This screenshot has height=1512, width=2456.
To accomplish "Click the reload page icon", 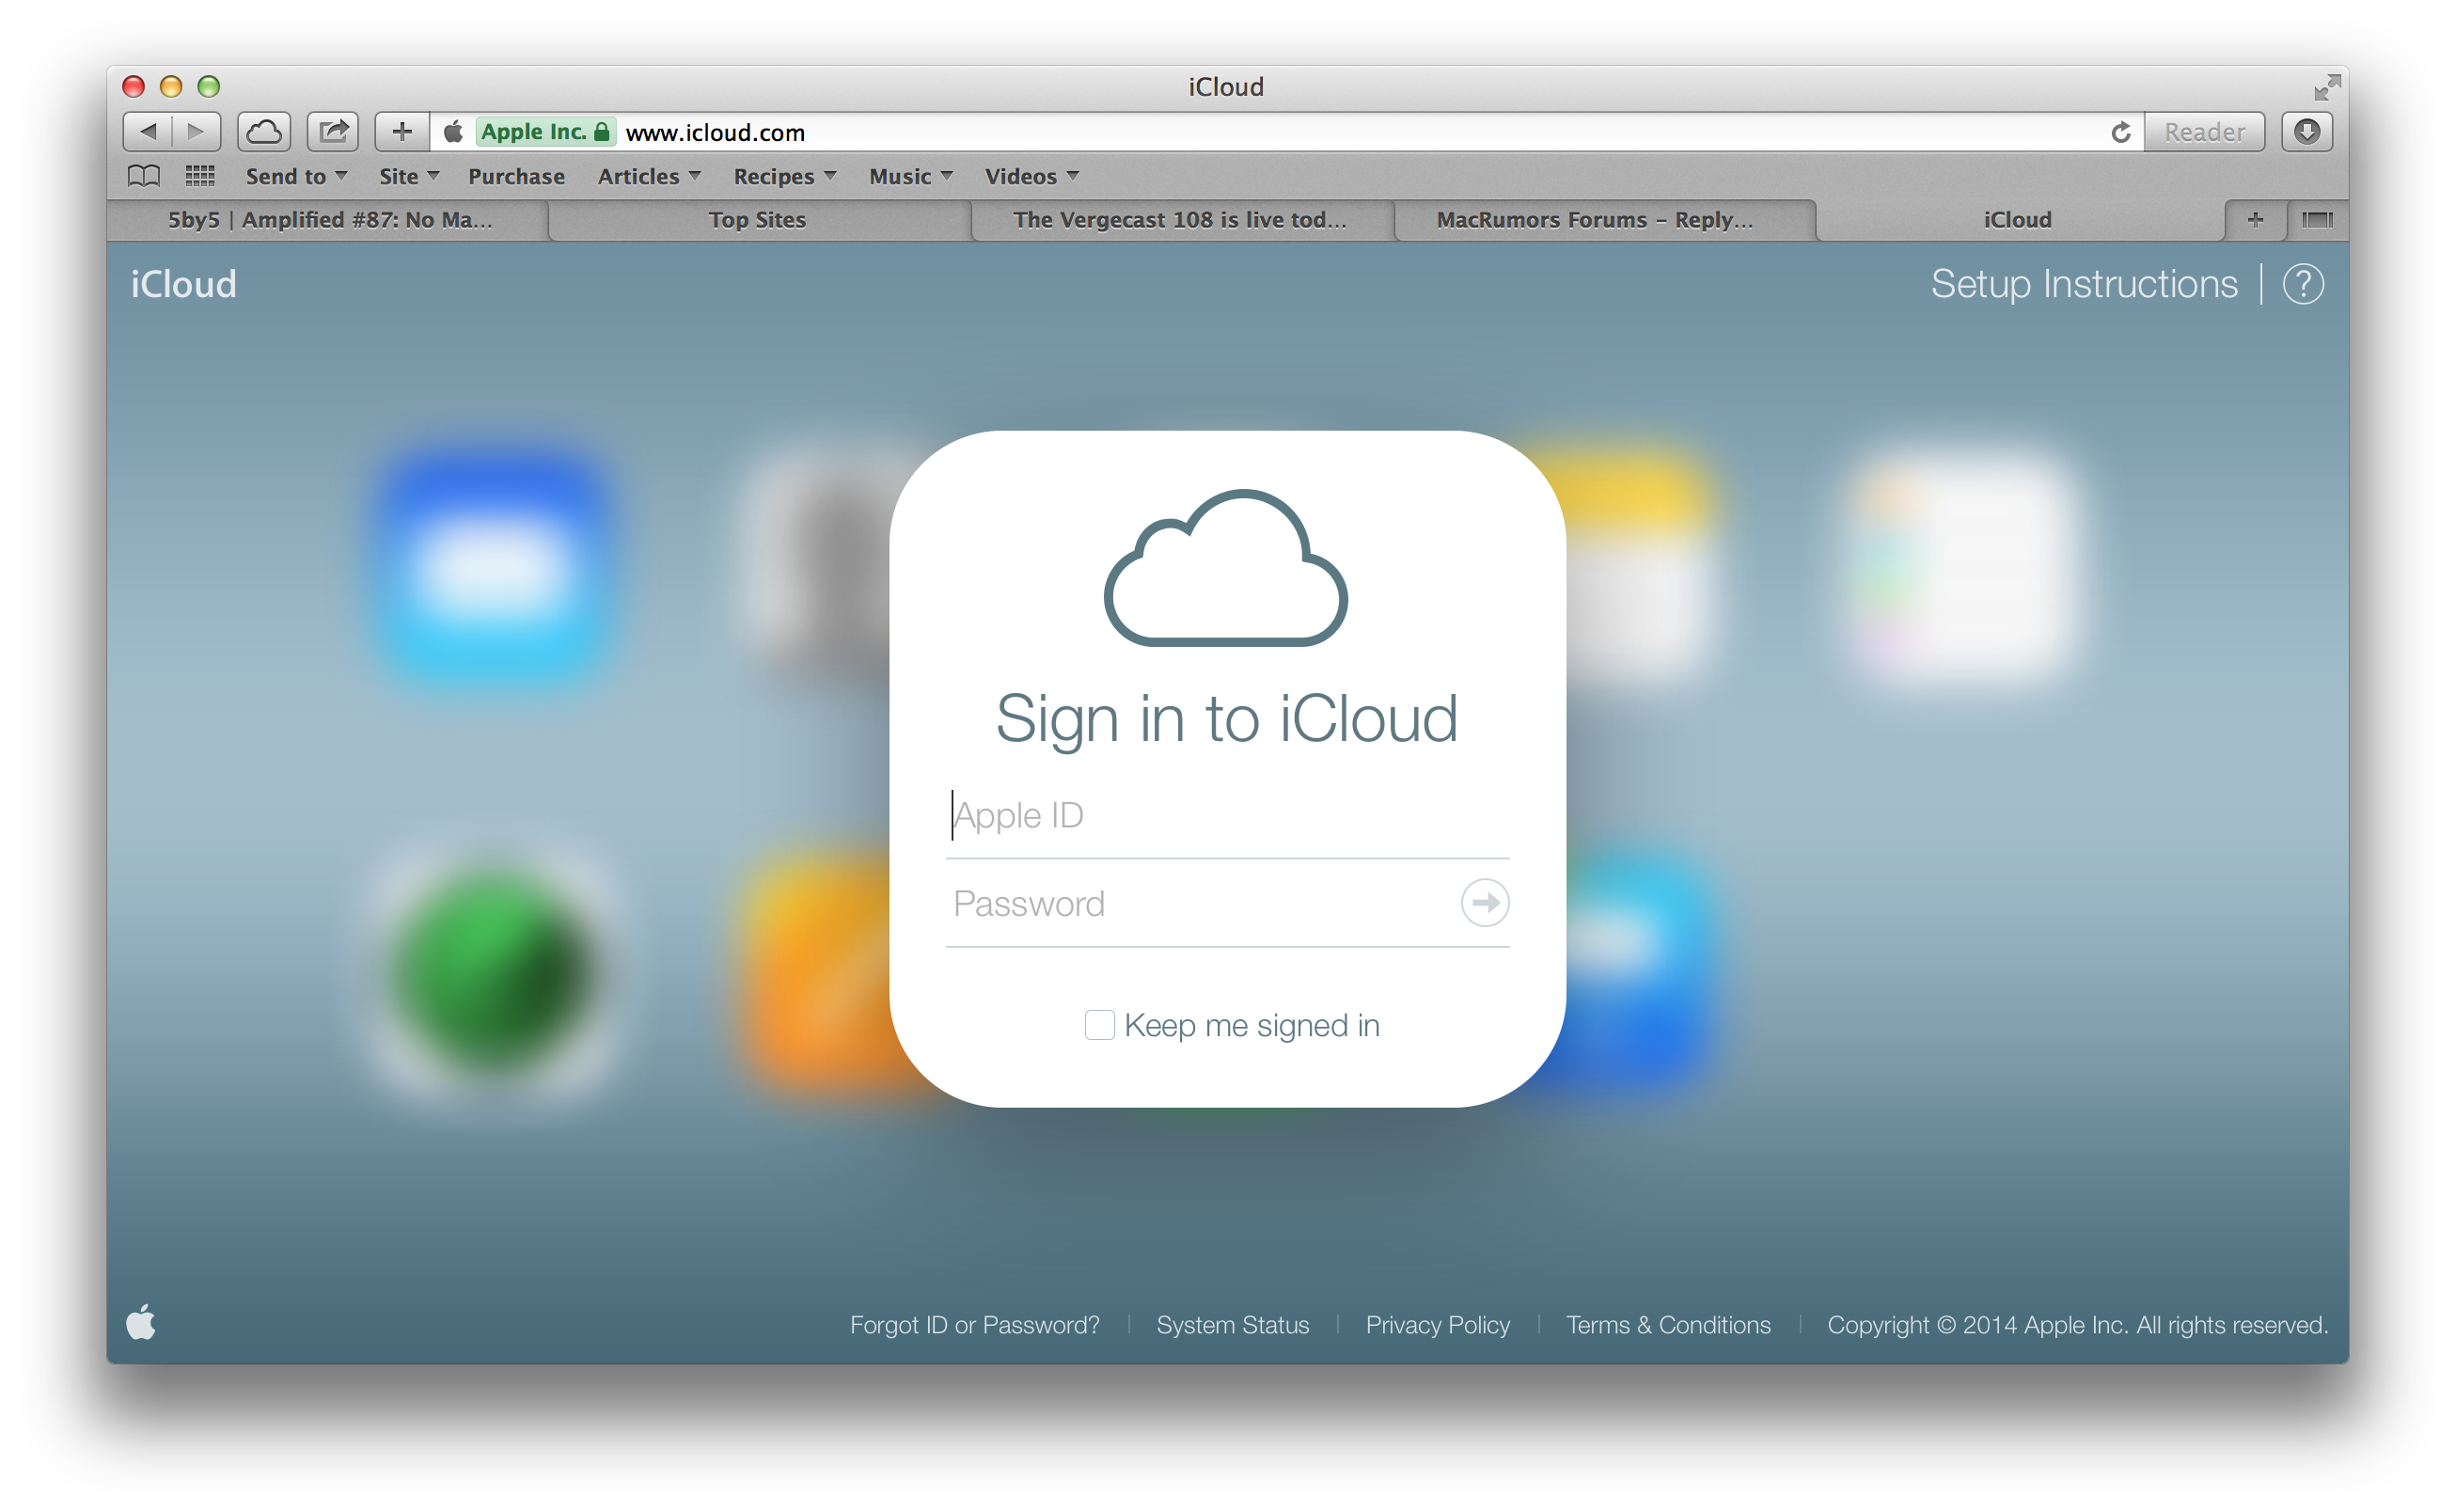I will point(2120,132).
